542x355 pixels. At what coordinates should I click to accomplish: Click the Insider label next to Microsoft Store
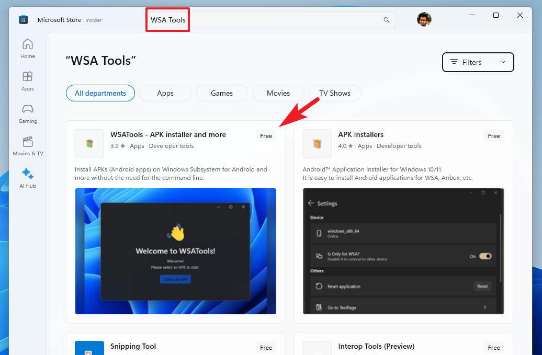94,20
